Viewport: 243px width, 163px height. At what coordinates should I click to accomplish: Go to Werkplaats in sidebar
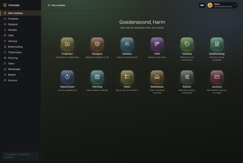[x=21, y=69]
